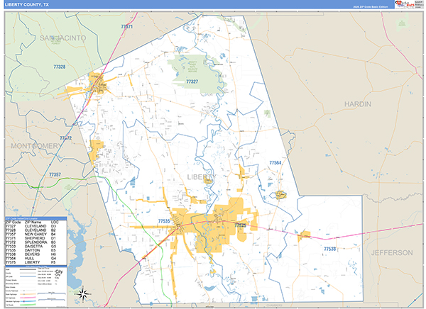Click the 77538 ZIP label on the map
Screen dimensions: 426x309
[330, 249]
